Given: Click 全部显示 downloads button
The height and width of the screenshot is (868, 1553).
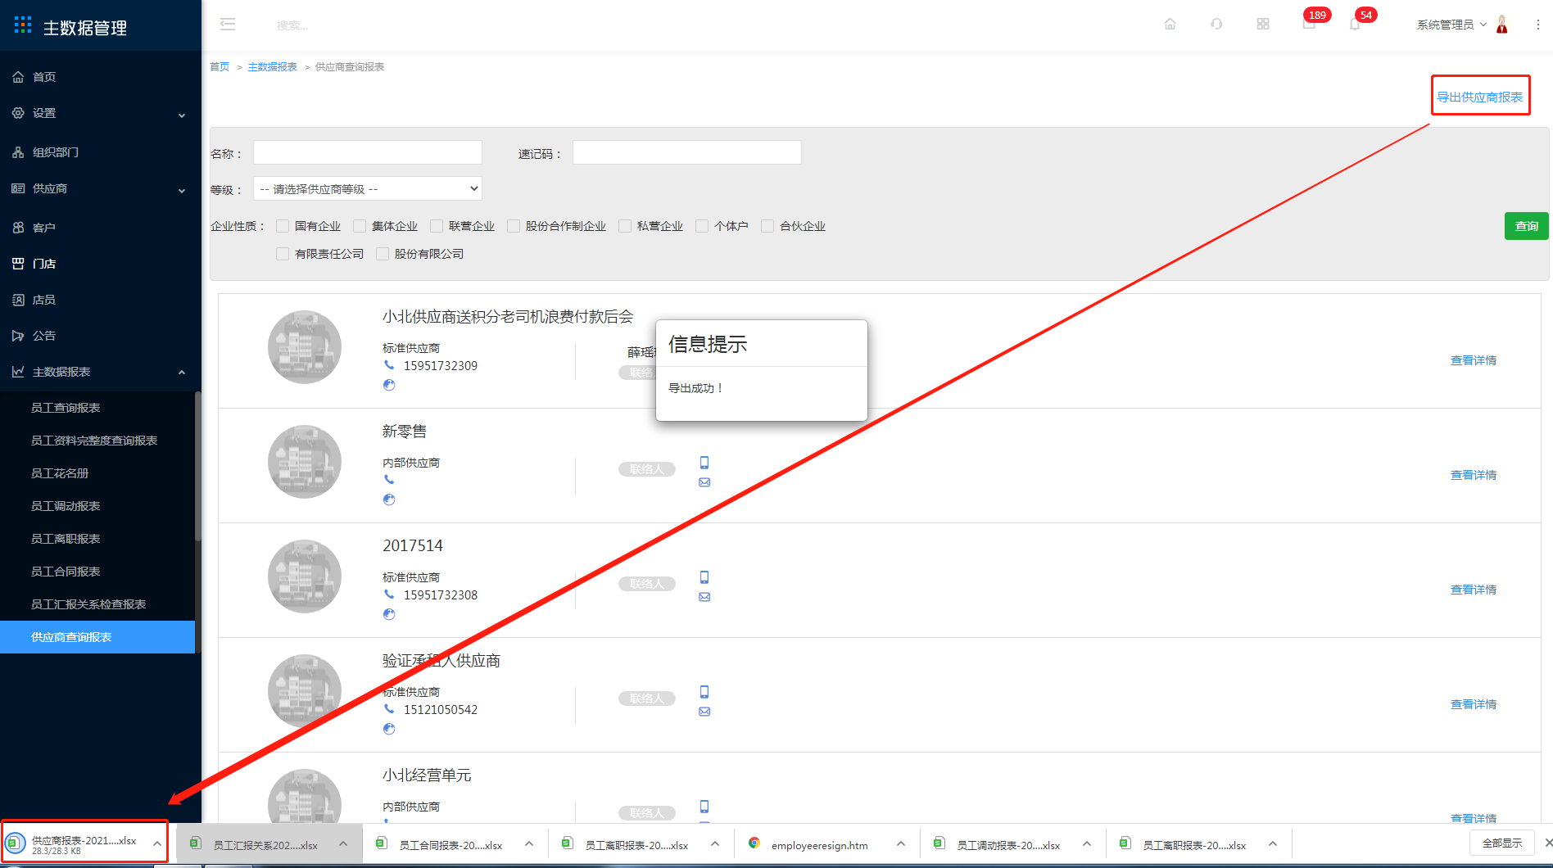Looking at the screenshot, I should click(x=1501, y=843).
